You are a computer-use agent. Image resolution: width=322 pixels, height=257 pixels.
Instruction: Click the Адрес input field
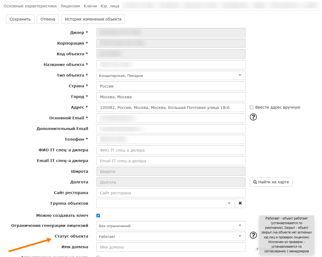click(x=171, y=108)
